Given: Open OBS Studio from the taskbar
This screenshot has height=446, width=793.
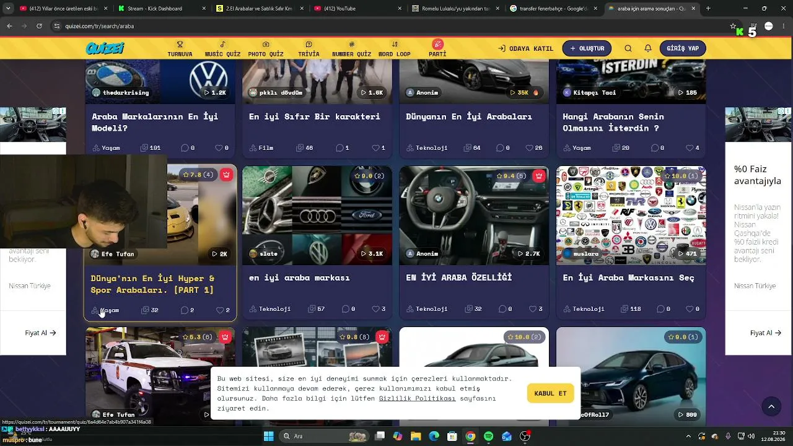Looking at the screenshot, I should (525, 436).
